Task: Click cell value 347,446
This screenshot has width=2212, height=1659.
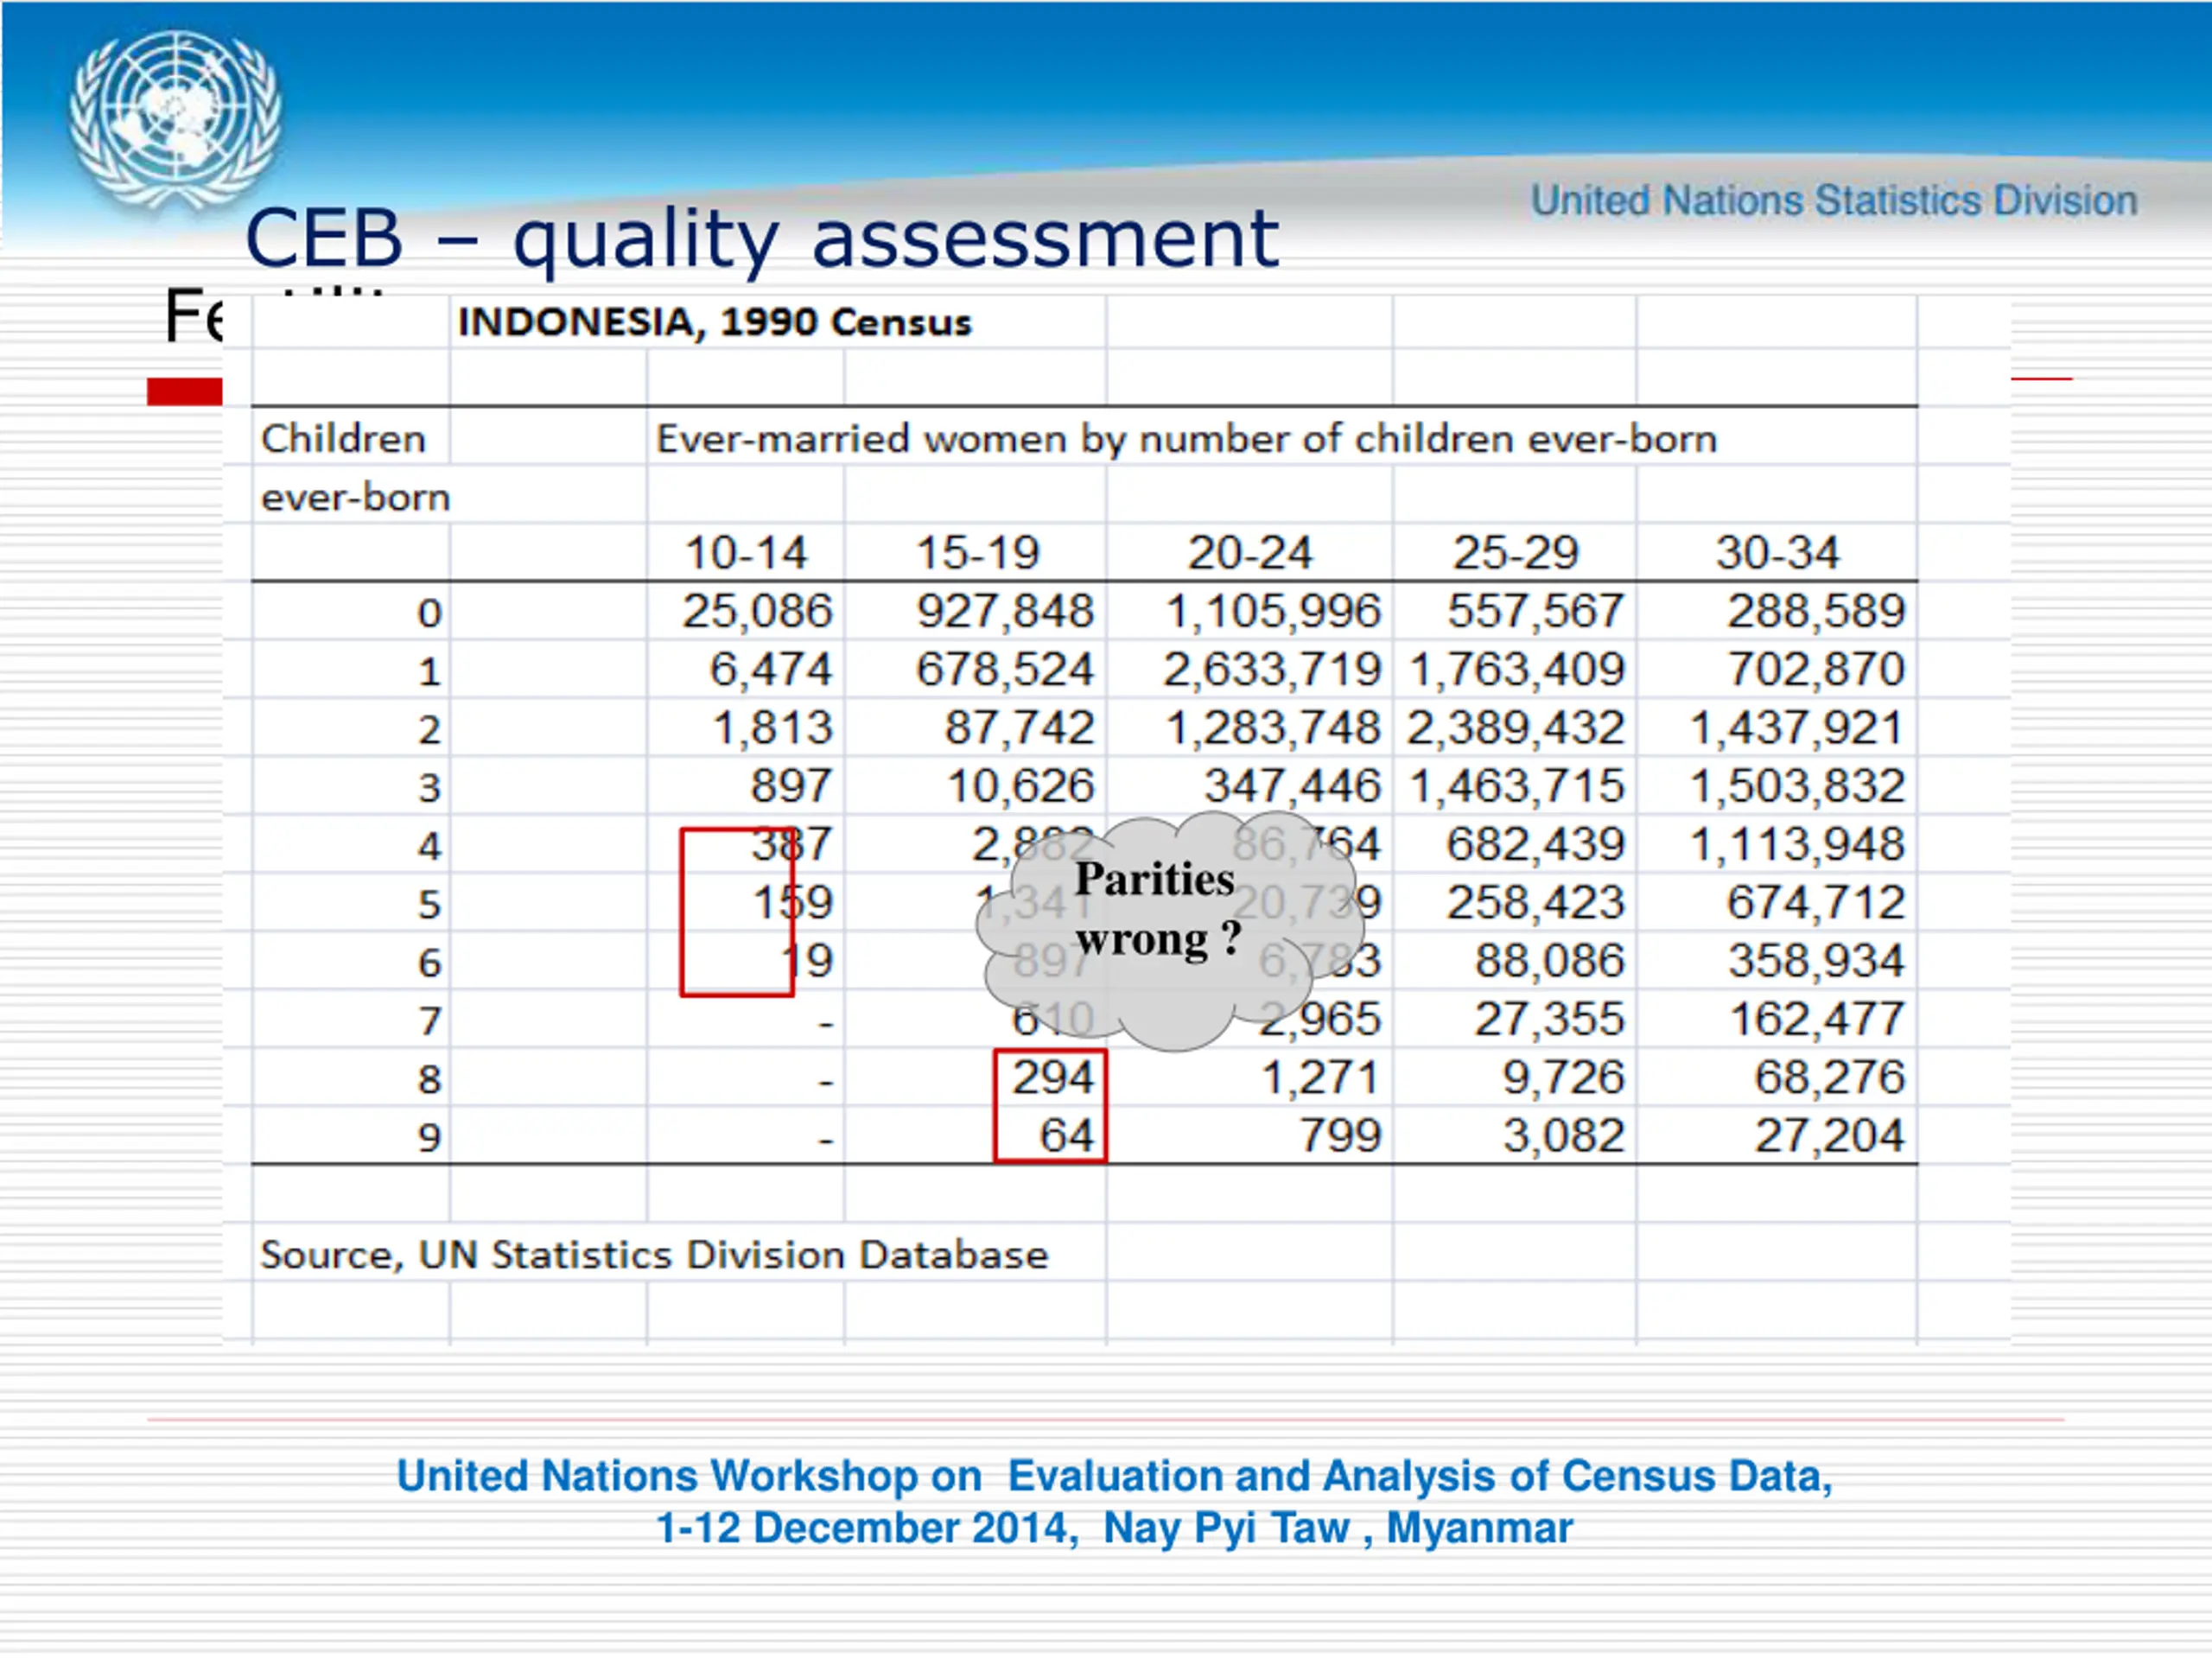Action: [1292, 786]
